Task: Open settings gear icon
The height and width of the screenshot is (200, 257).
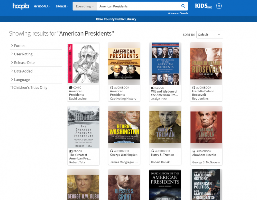Action: click(x=219, y=6)
